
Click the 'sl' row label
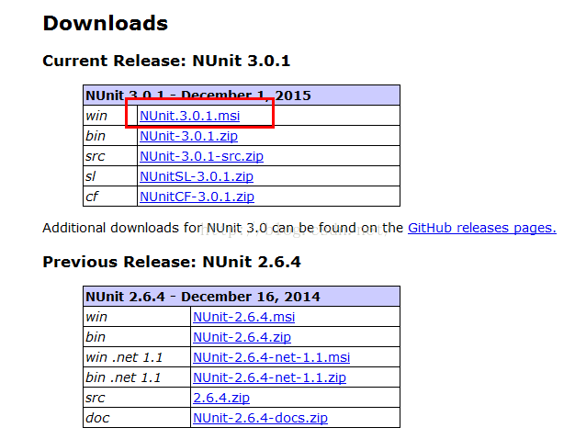pos(91,176)
